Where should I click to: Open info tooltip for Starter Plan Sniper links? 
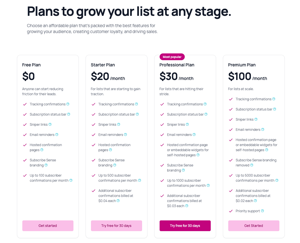coord(119,124)
